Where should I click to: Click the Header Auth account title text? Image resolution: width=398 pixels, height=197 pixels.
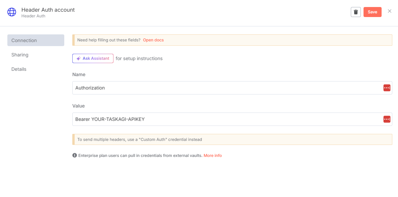coord(48,10)
